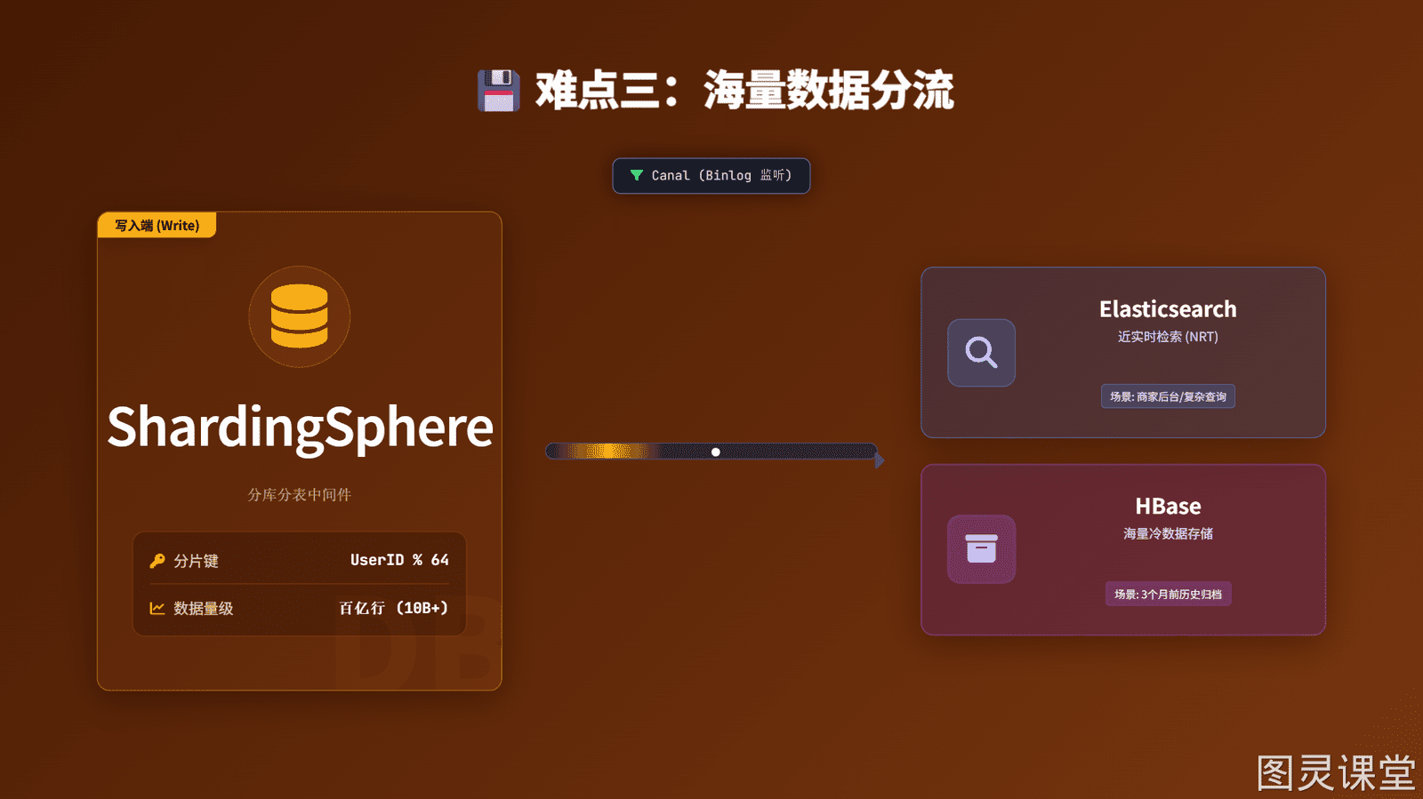1423x799 pixels.
Task: Click the Elasticsearch title text
Action: pyautogui.click(x=1168, y=309)
